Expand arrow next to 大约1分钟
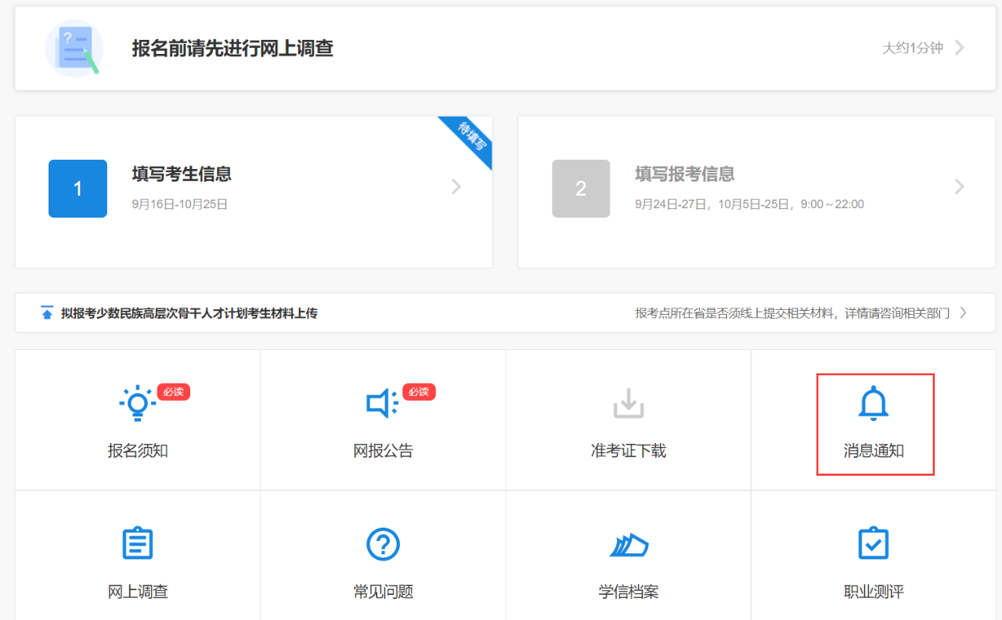Image resolution: width=1002 pixels, height=620 pixels. [x=960, y=48]
